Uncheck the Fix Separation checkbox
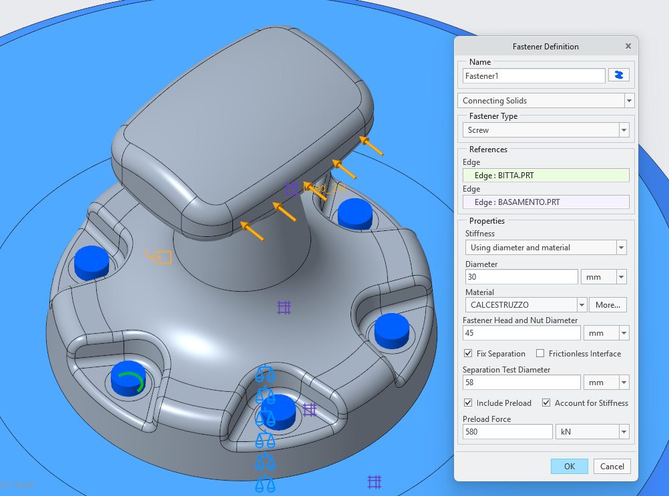This screenshot has width=669, height=496. pyautogui.click(x=467, y=354)
